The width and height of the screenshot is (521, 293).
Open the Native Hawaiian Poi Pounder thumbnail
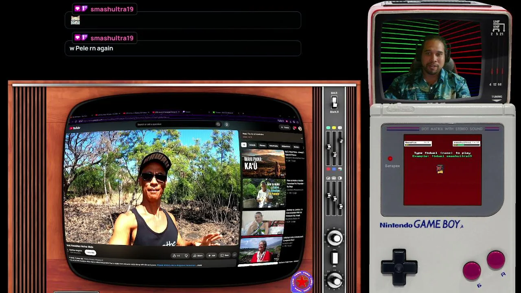click(264, 193)
